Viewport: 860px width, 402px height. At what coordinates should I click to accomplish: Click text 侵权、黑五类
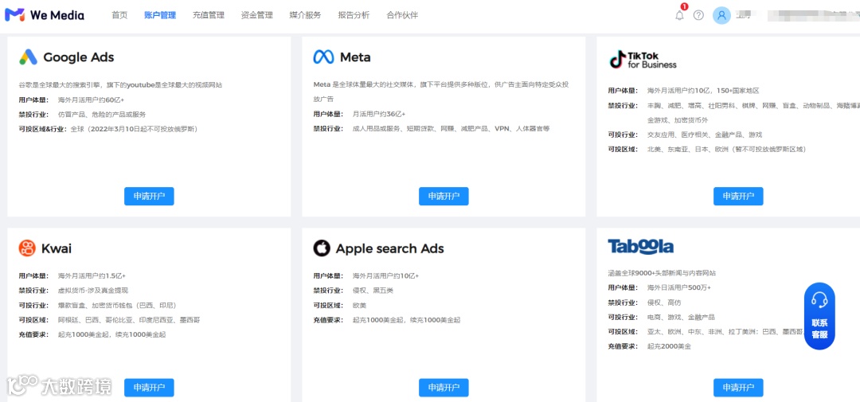(x=373, y=290)
